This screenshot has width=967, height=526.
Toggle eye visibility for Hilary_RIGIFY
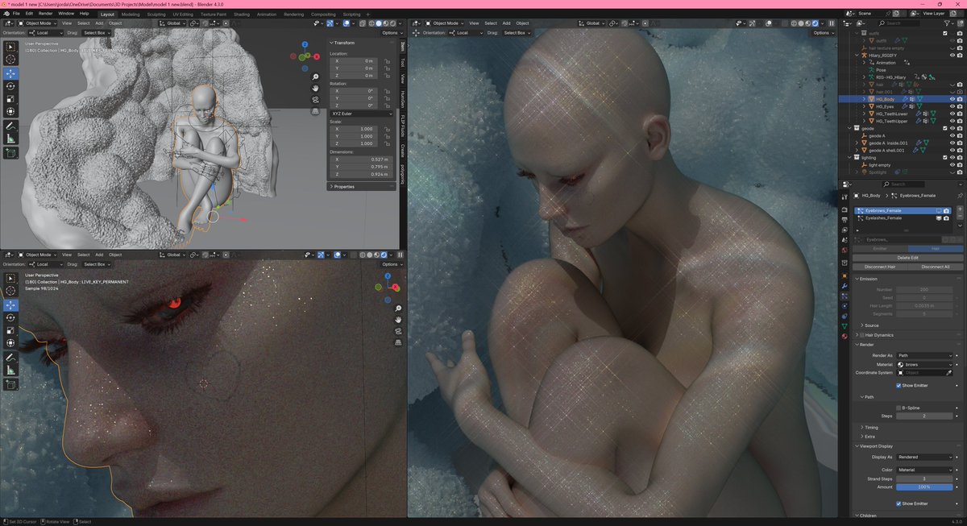(952, 56)
